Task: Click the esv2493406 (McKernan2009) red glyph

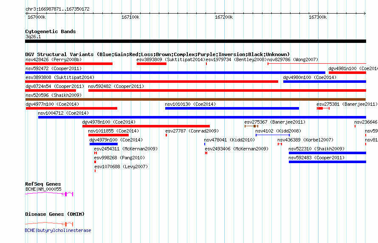Action: pos(206,153)
